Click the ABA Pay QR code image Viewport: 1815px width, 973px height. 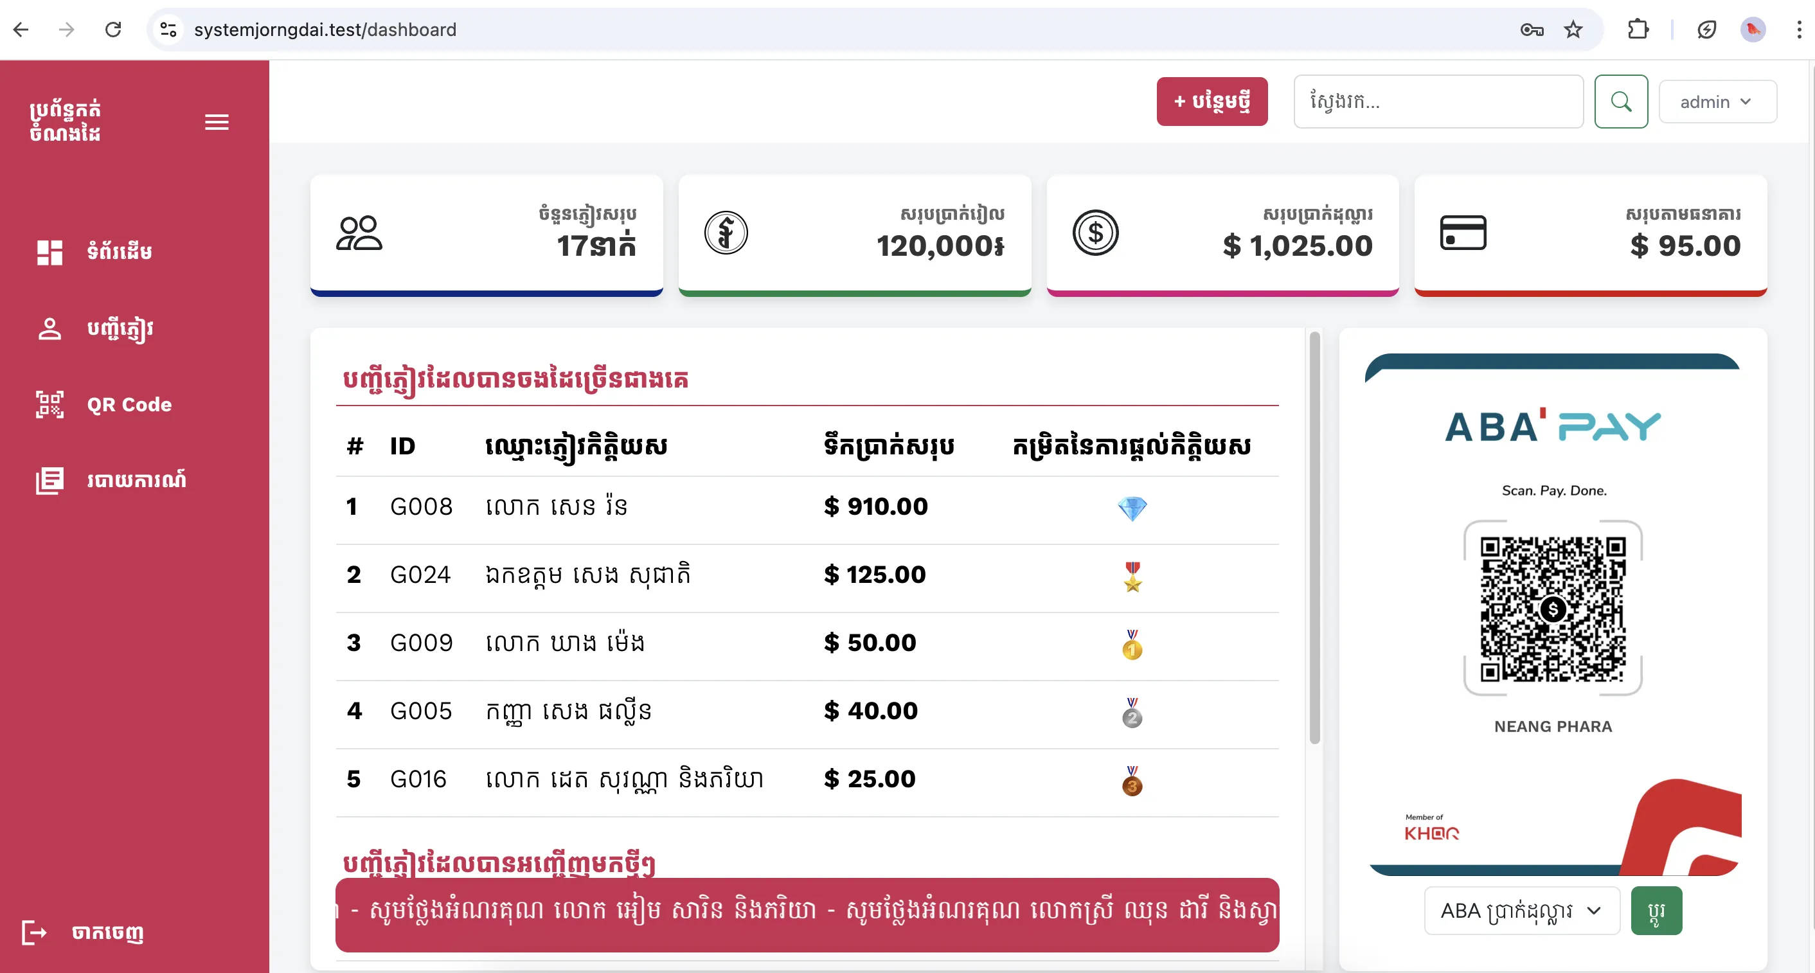1552,609
